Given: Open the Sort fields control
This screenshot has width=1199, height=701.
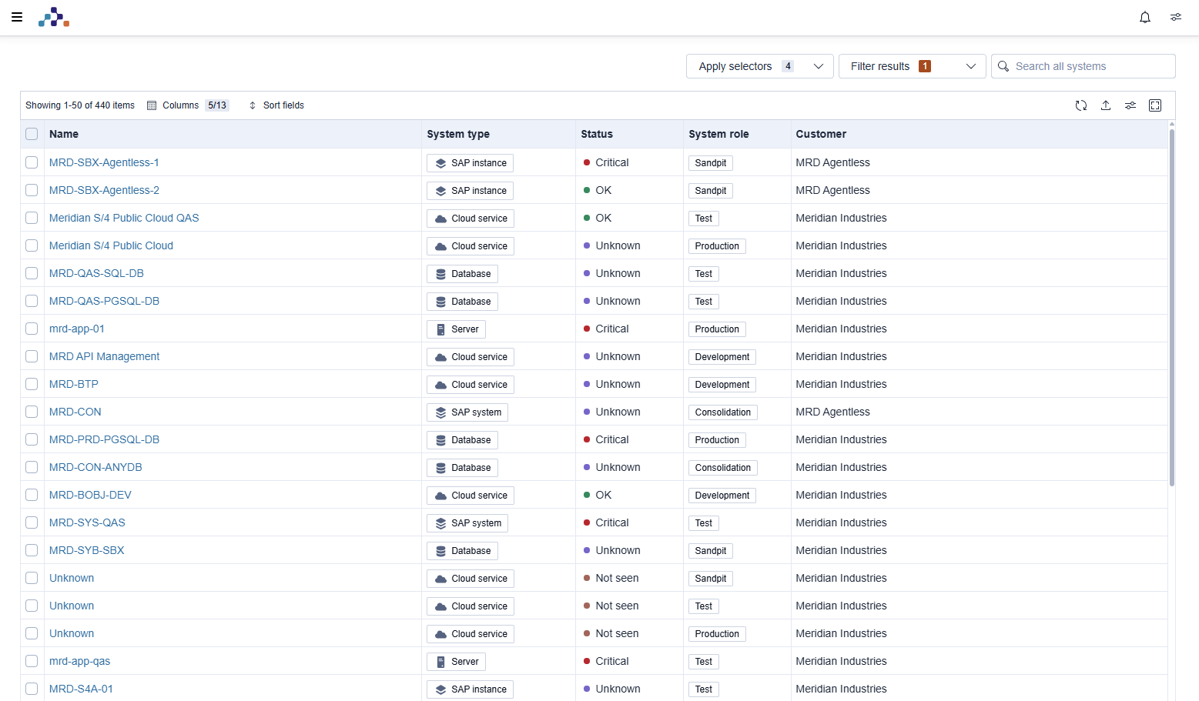Looking at the screenshot, I should coord(276,105).
